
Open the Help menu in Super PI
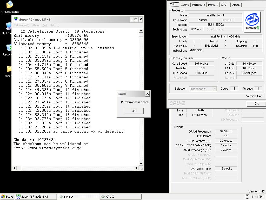point(55,25)
